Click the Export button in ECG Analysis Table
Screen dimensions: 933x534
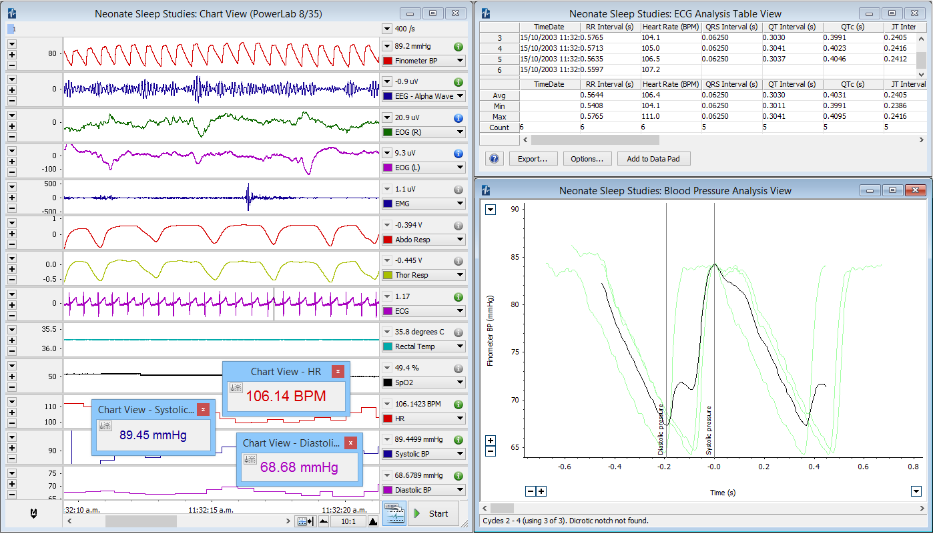pos(533,158)
